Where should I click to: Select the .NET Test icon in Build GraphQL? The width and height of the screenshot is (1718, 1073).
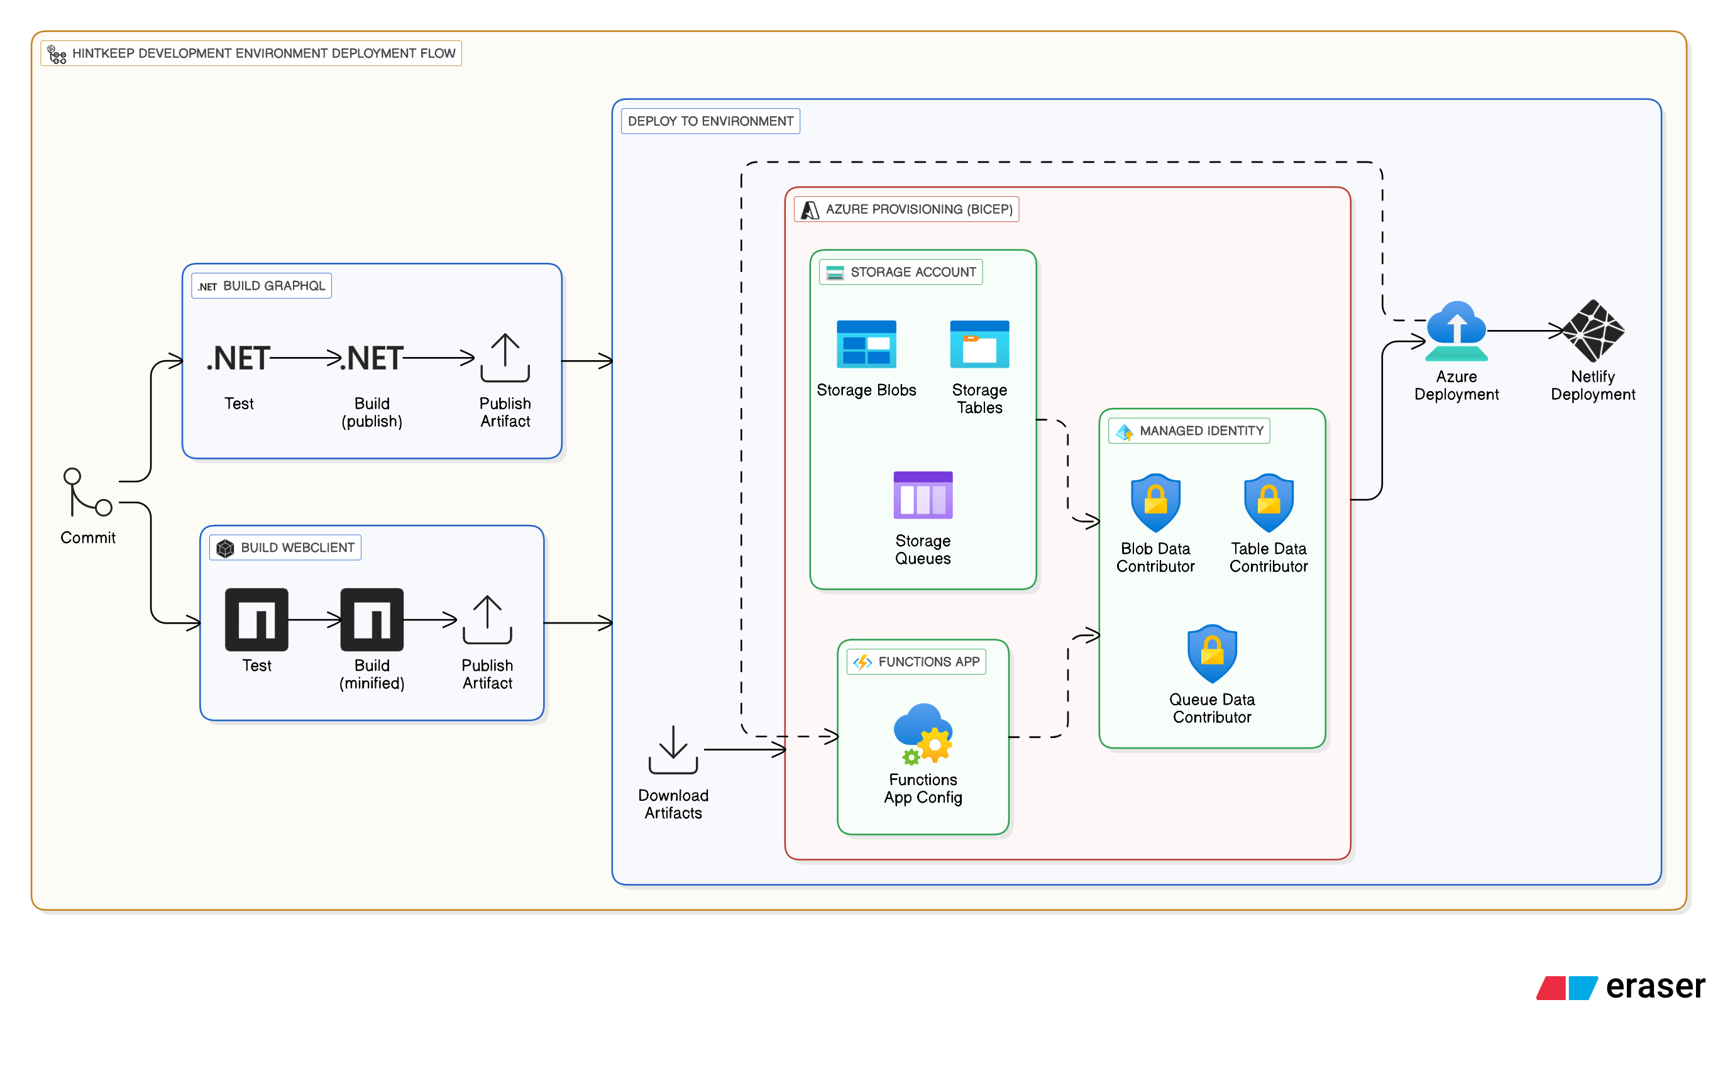[238, 358]
